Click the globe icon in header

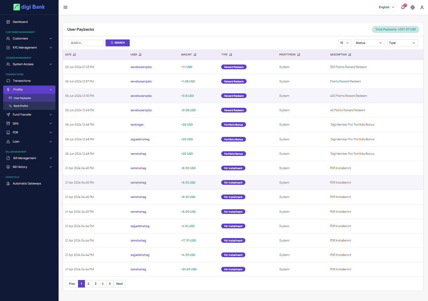[413, 7]
